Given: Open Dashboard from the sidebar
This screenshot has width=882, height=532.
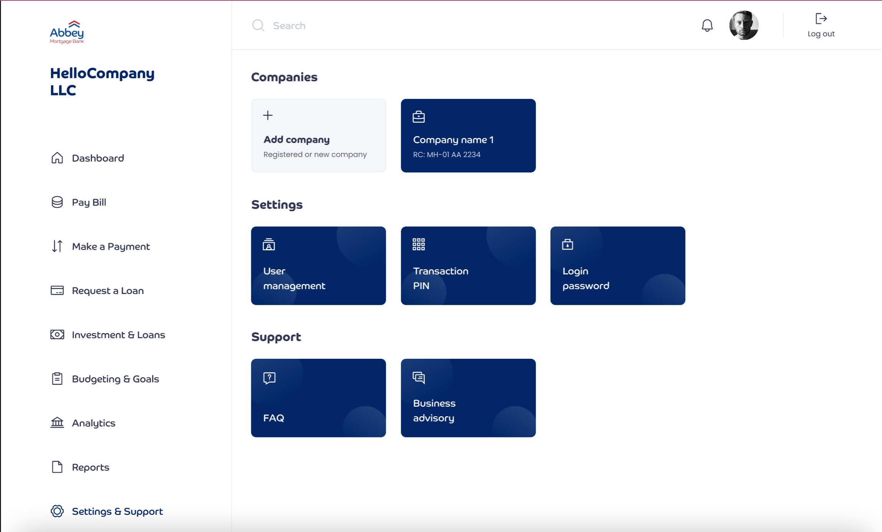Looking at the screenshot, I should pyautogui.click(x=97, y=158).
